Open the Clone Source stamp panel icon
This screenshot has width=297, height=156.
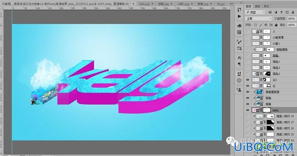(x=239, y=90)
